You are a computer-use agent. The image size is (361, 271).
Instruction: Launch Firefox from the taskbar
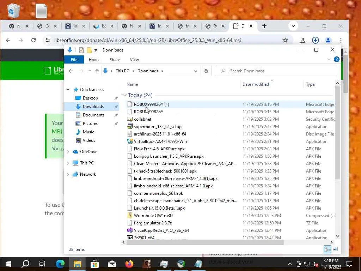129,264
